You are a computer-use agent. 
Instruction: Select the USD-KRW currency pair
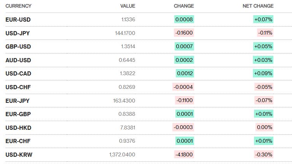pos(18,154)
